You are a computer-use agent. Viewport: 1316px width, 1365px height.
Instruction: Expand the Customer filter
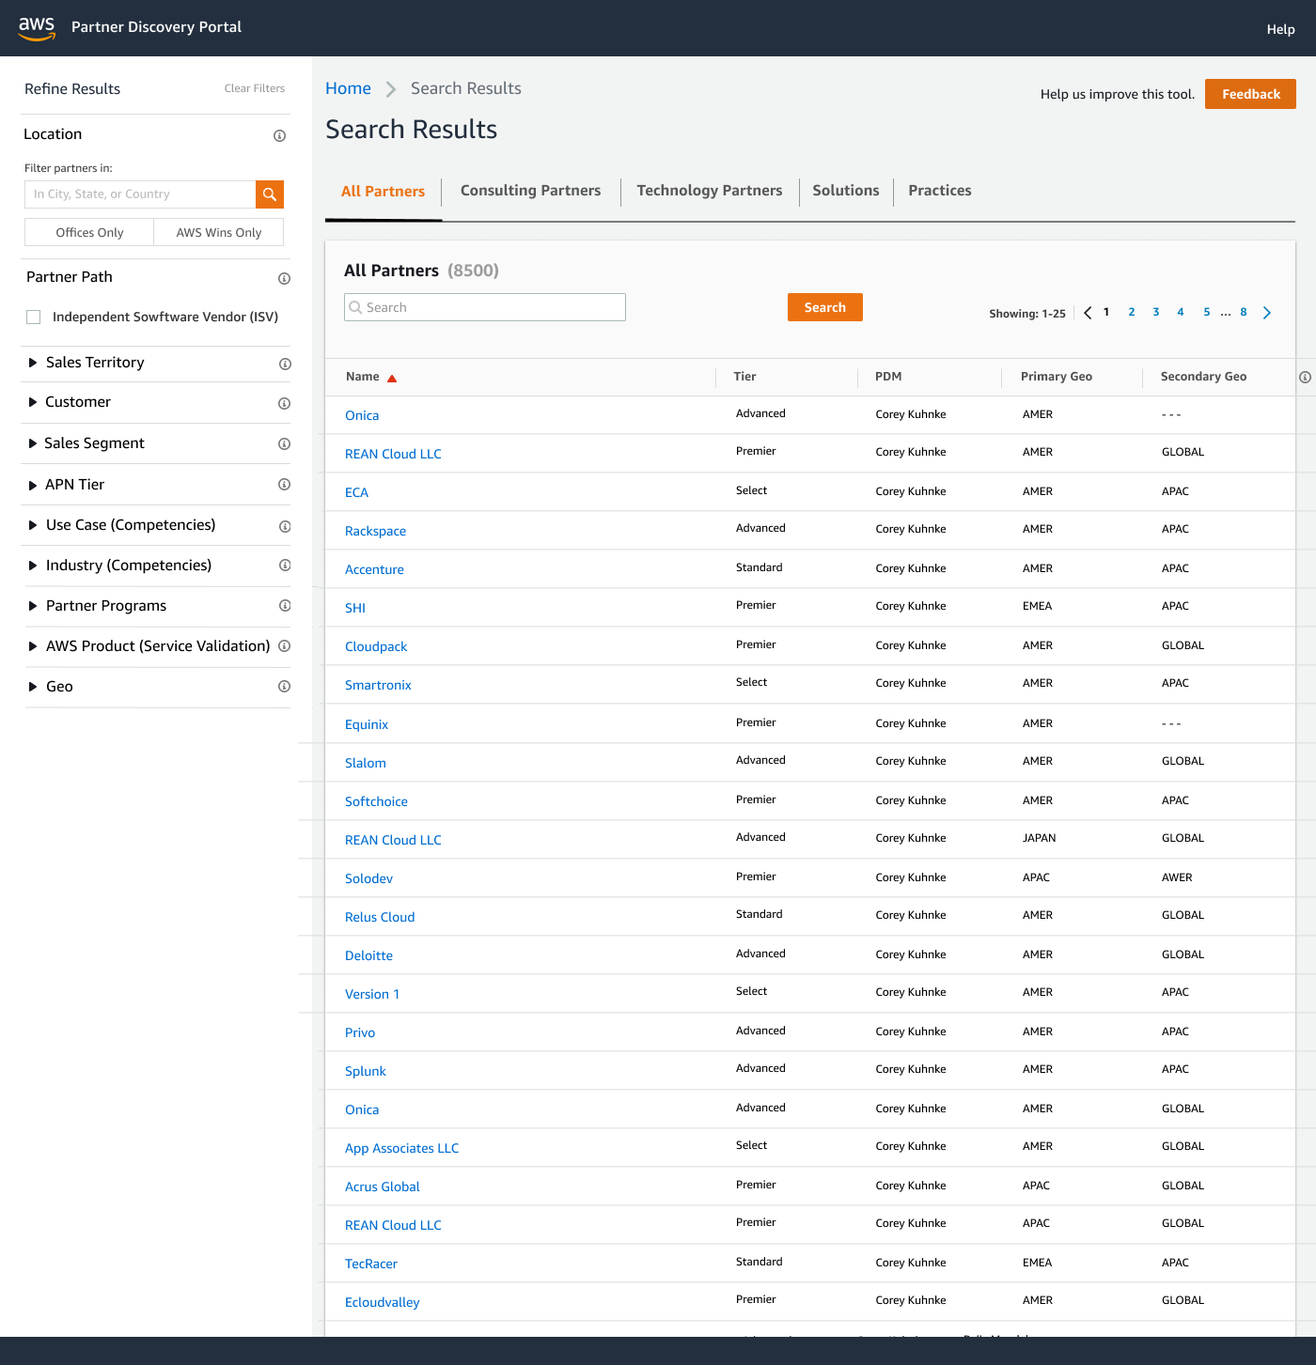33,402
